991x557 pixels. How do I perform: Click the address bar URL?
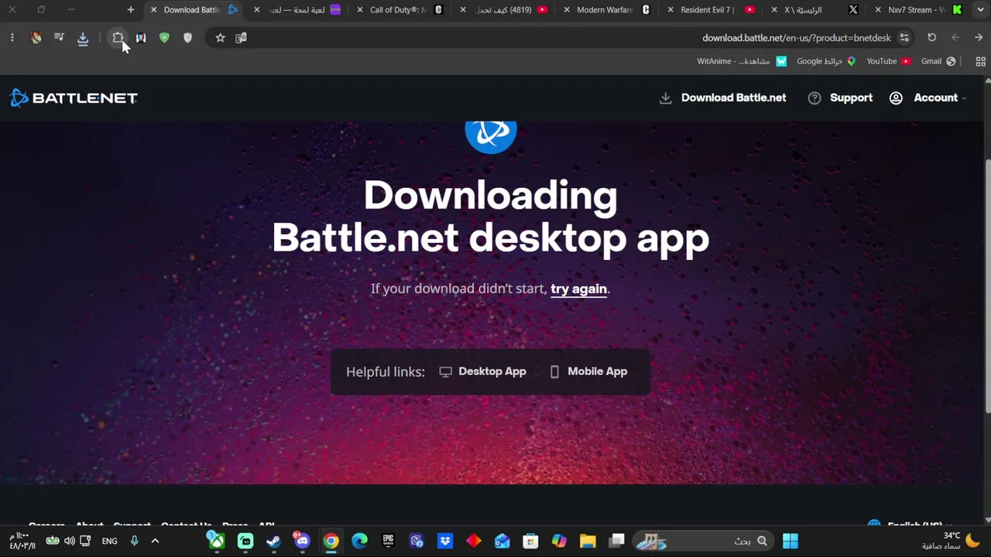pos(797,38)
